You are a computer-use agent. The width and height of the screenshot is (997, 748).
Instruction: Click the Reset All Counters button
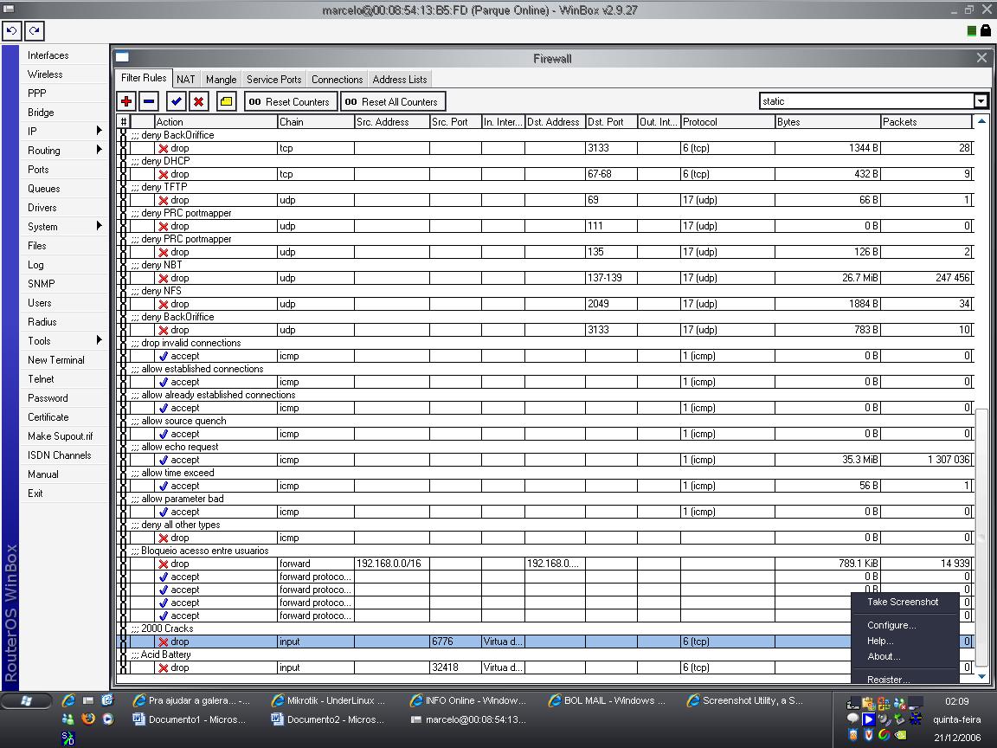(393, 102)
